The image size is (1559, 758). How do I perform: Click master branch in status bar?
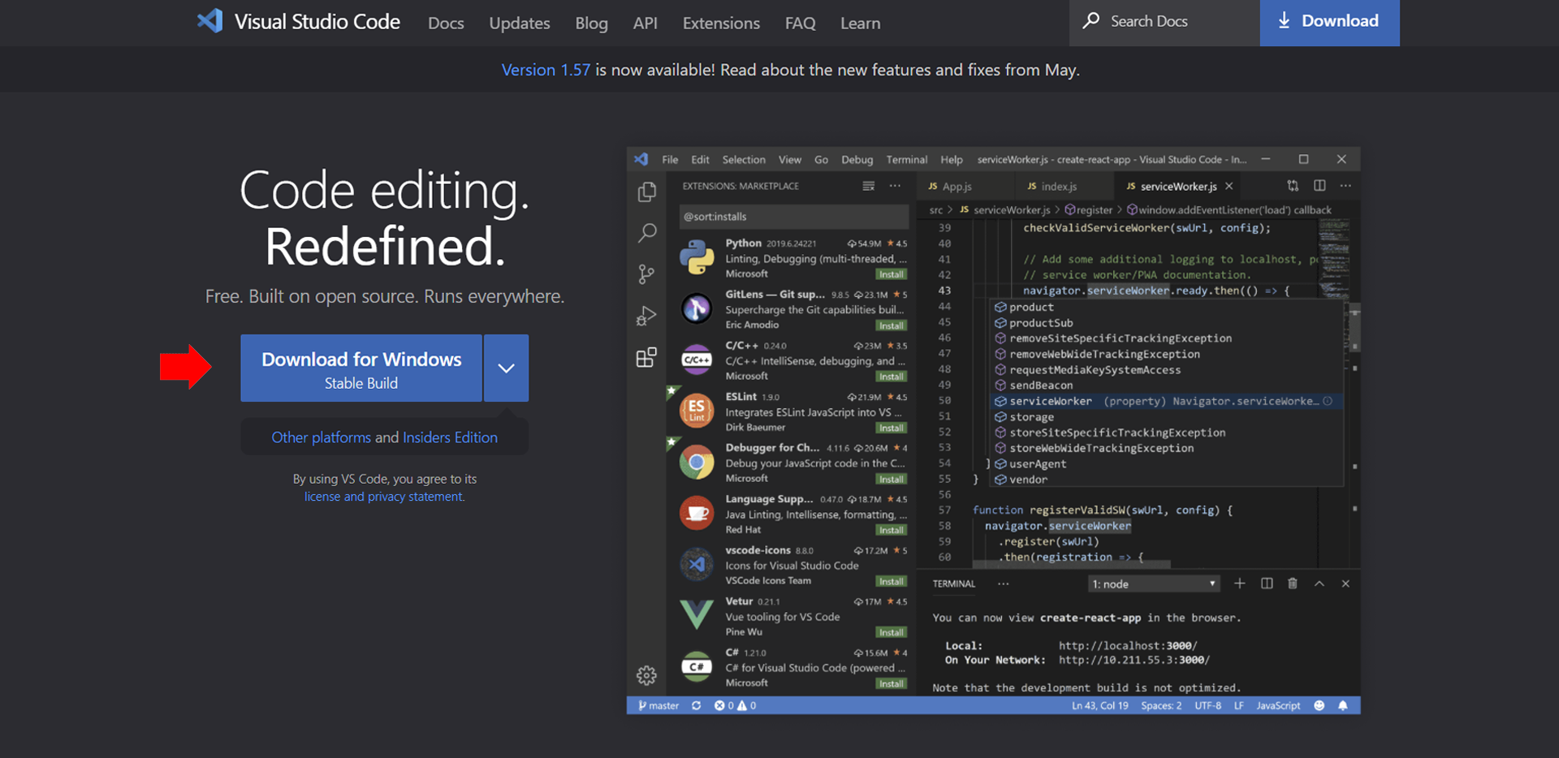tap(659, 705)
